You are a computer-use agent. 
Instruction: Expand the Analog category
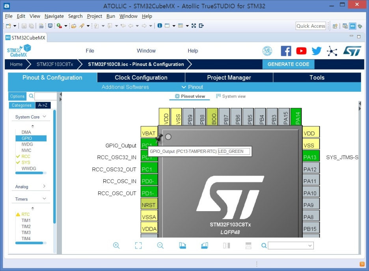[x=44, y=186]
